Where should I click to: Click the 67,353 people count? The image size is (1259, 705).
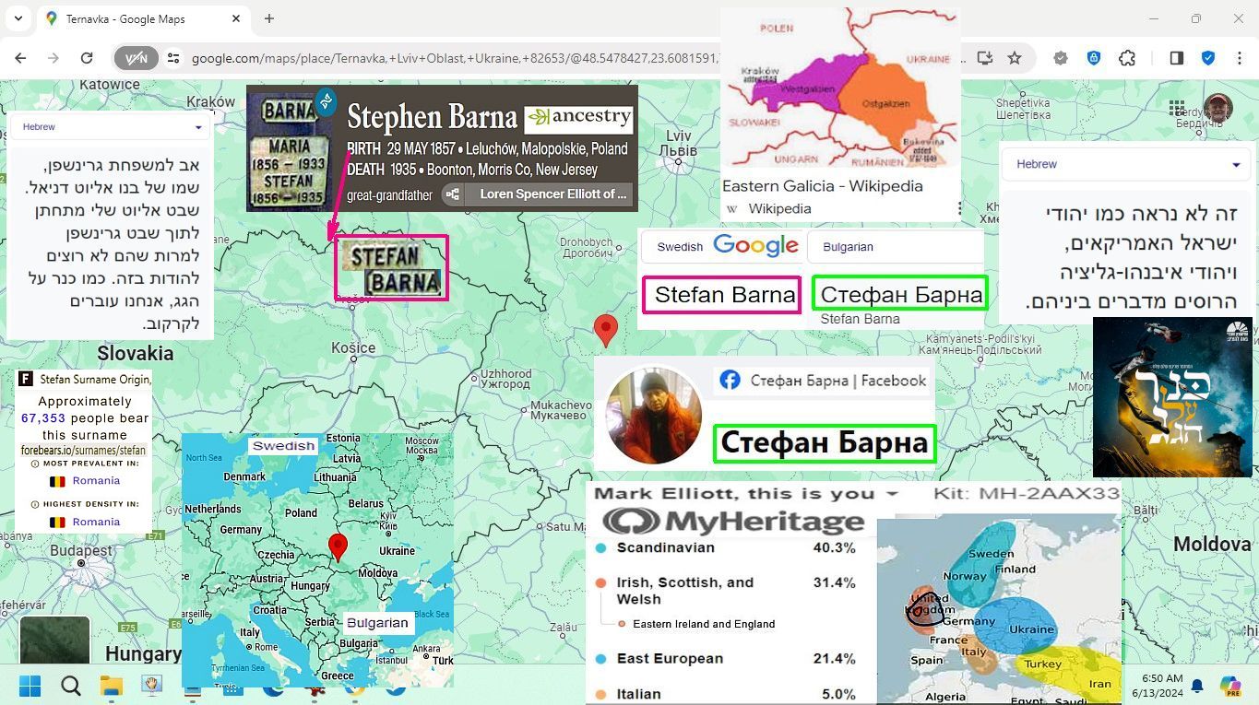tap(43, 418)
